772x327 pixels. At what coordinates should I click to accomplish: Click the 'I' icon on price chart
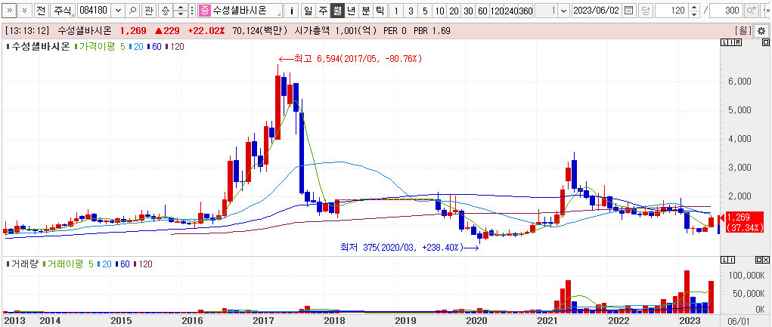pyautogui.click(x=730, y=43)
